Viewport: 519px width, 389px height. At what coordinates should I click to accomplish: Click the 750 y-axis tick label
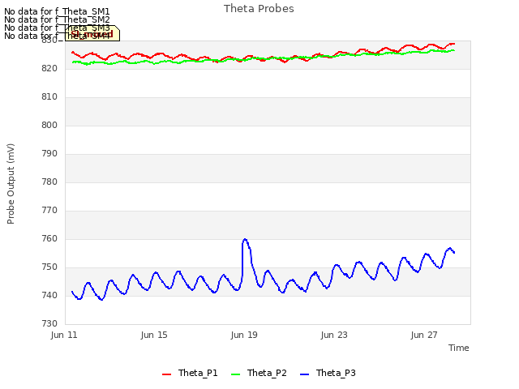[x=49, y=267]
